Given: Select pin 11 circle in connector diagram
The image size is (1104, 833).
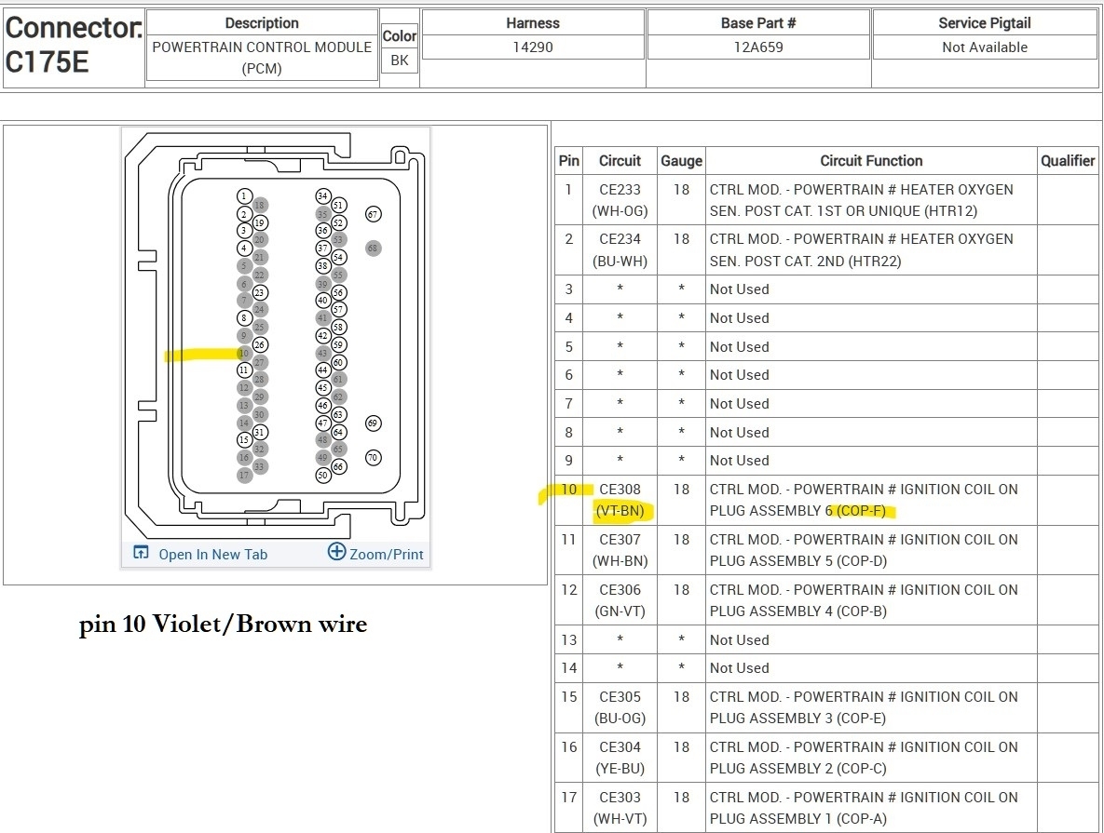Looking at the screenshot, I should pyautogui.click(x=244, y=370).
